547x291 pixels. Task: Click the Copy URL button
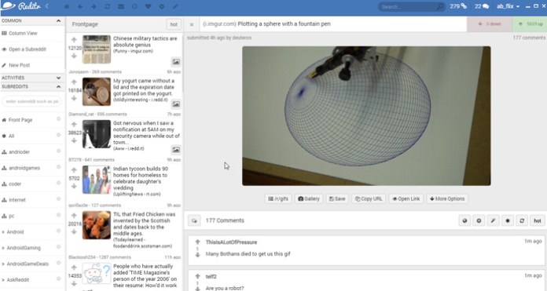(x=369, y=198)
